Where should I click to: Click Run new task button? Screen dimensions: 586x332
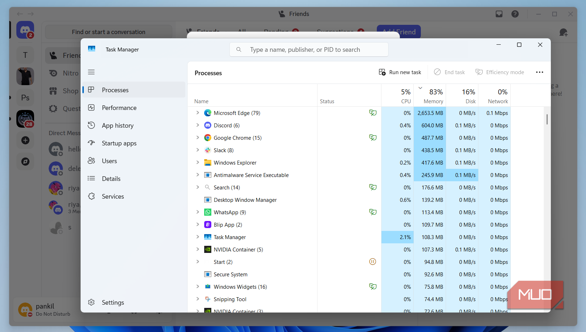point(400,72)
